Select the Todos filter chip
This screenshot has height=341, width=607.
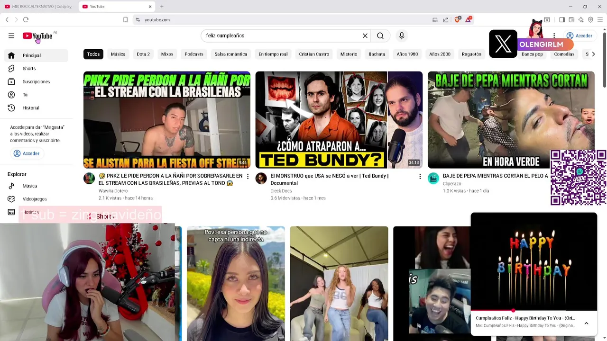[93, 54]
